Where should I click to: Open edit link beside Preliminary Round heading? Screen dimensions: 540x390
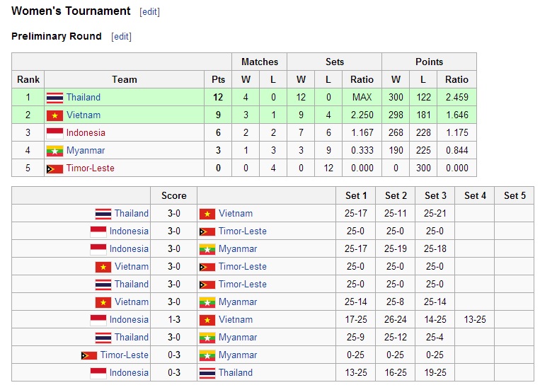click(x=121, y=37)
